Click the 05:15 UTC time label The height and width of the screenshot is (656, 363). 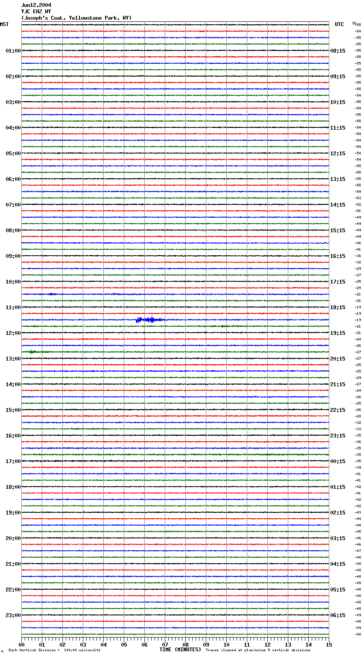pos(338,590)
